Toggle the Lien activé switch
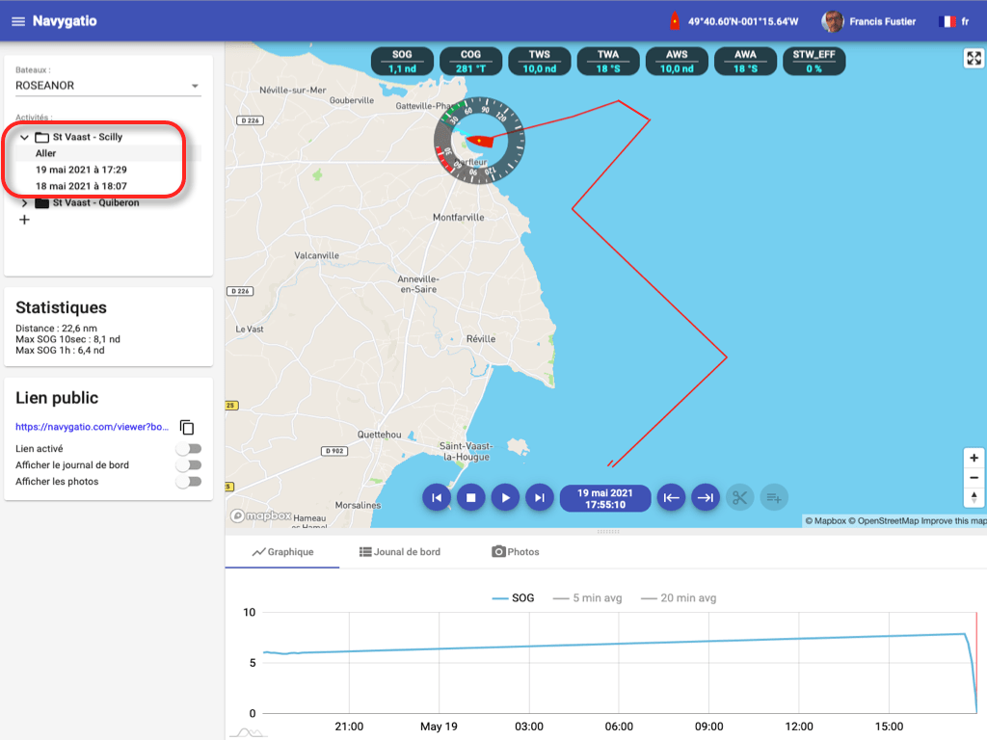The width and height of the screenshot is (987, 740). 189,449
